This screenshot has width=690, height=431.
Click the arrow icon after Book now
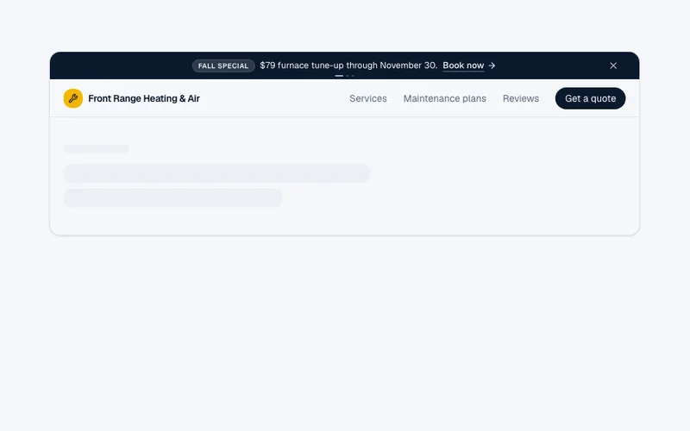coord(492,66)
